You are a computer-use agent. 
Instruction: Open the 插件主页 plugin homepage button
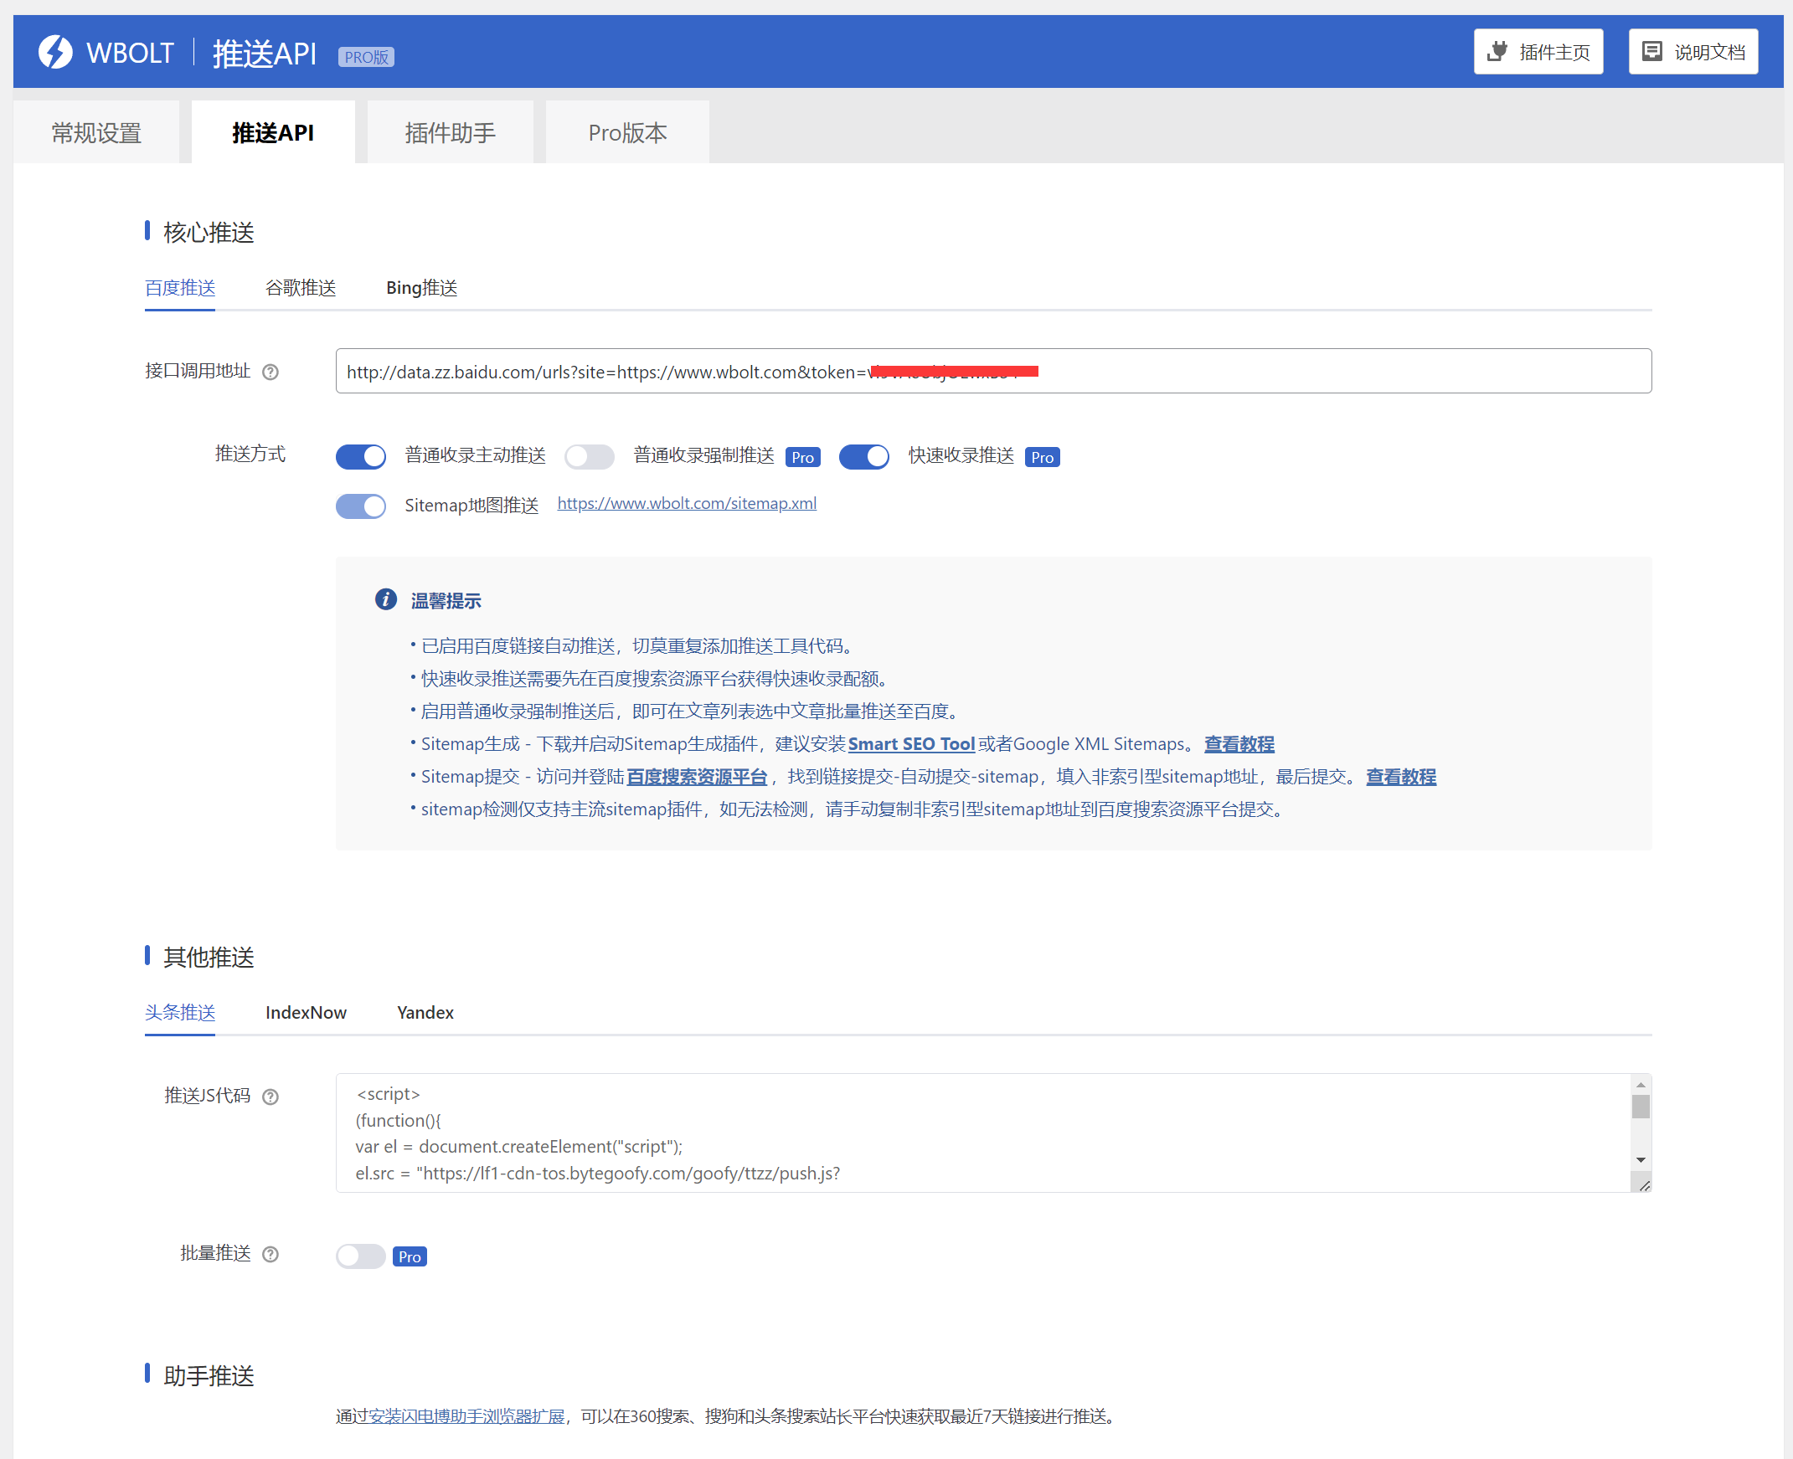pos(1538,52)
